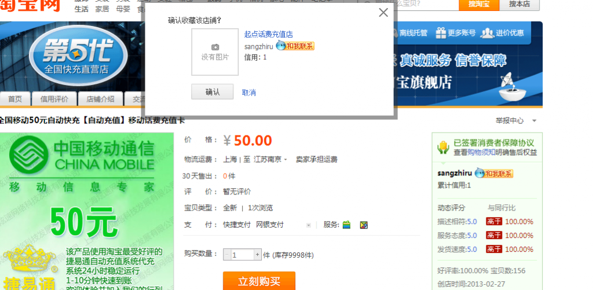593x290 pixels.
Task: Click the 高于 badge next to 发货速度
Action: (x=494, y=249)
